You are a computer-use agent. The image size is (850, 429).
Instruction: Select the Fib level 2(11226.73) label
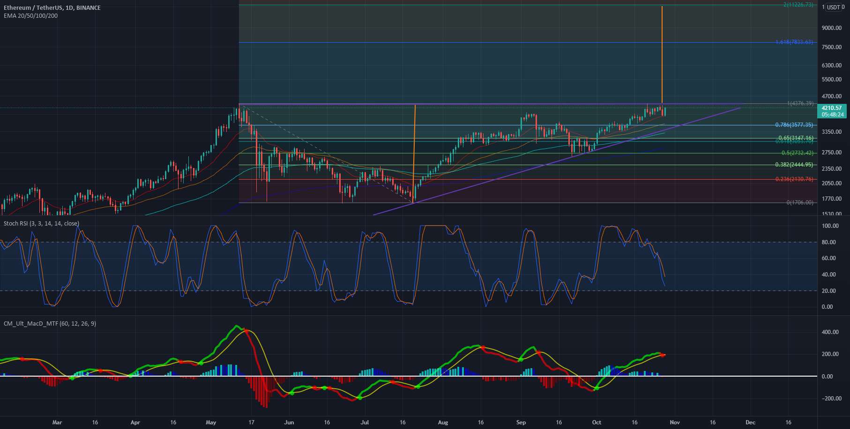click(798, 5)
